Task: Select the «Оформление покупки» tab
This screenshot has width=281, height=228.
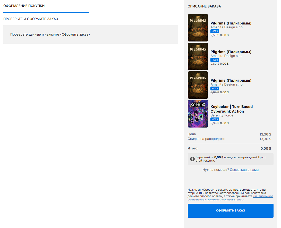Action: pos(24,6)
